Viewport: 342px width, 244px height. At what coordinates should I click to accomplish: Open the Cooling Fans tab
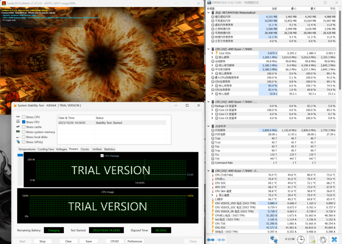(x=46, y=149)
